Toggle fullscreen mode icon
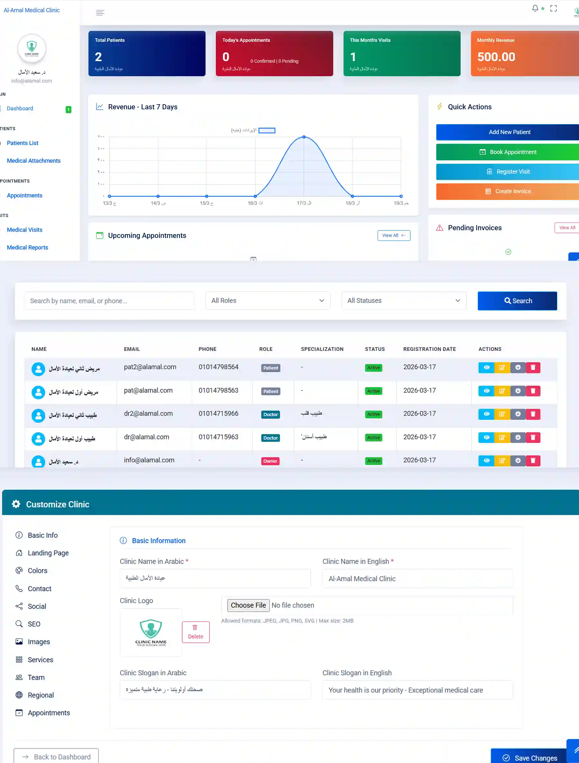 (x=554, y=9)
